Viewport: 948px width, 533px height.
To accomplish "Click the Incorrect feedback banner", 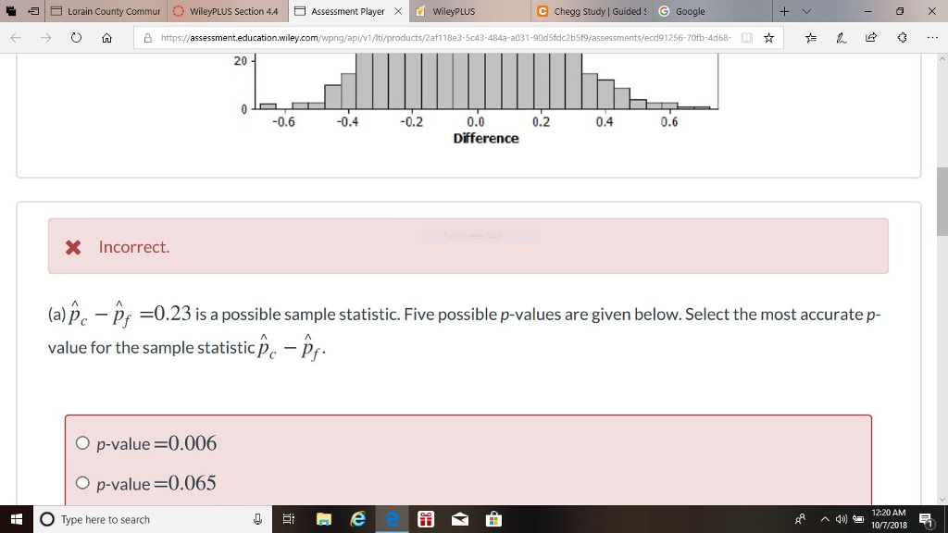I will 468,246.
